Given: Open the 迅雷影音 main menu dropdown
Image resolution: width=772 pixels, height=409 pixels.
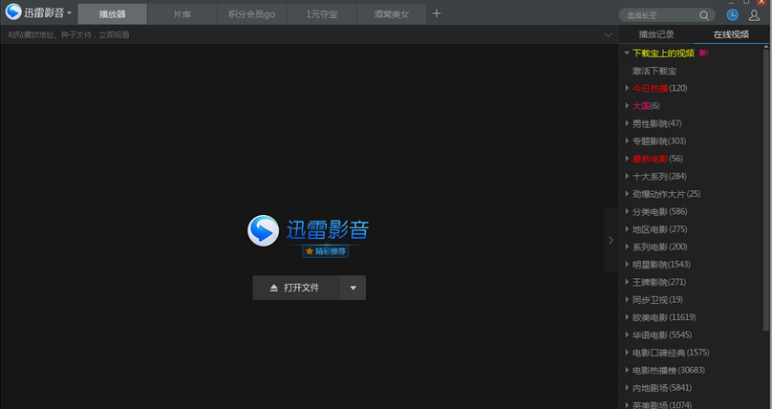Looking at the screenshot, I should click(70, 14).
